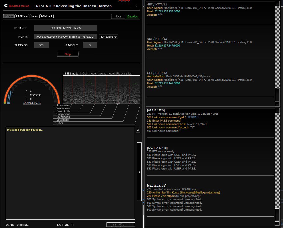
Task: Collapse the log panel using the left arrow
Action: click(x=139, y=172)
